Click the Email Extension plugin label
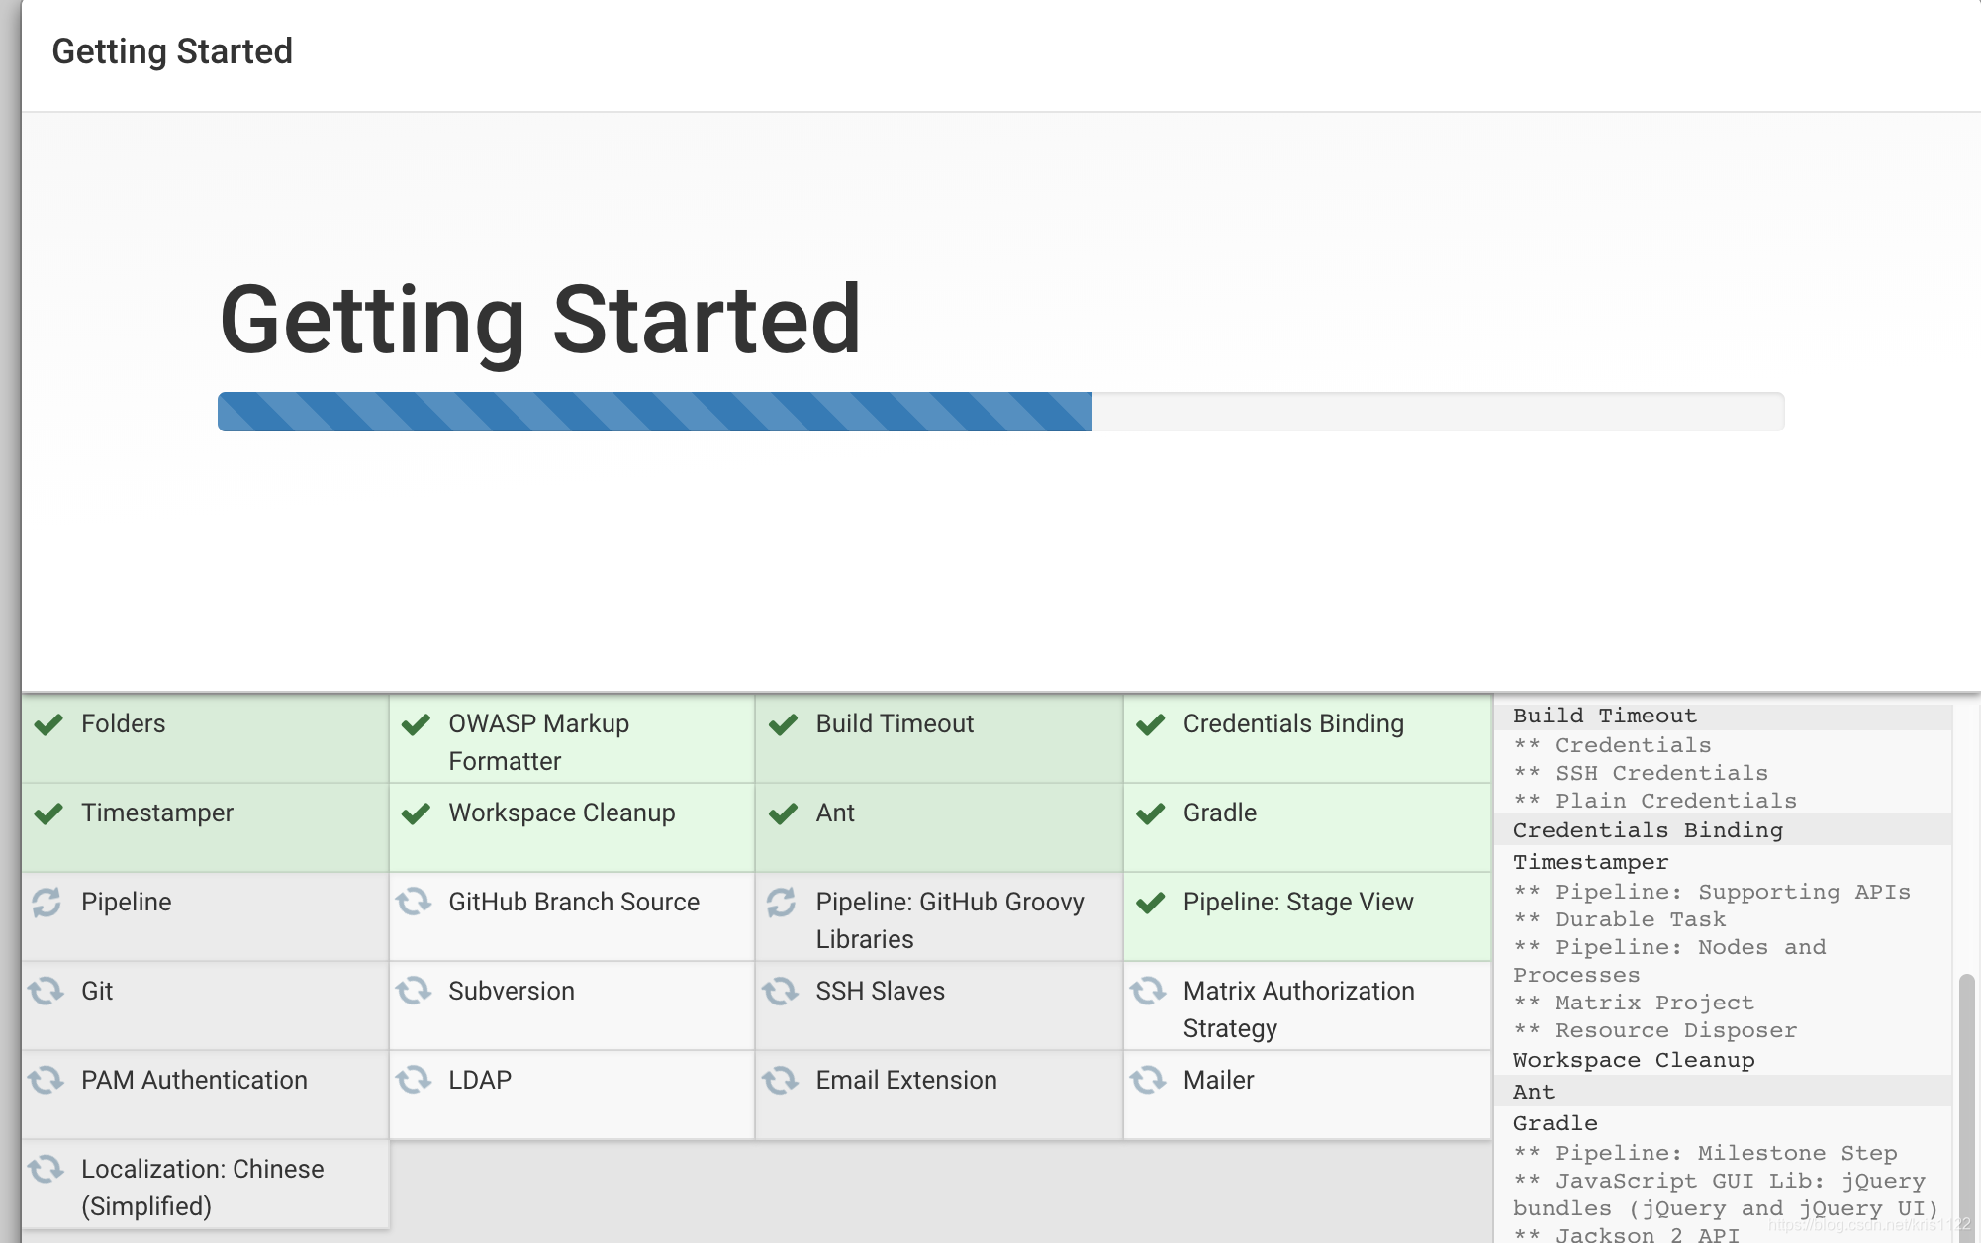Image resolution: width=1981 pixels, height=1243 pixels. (x=905, y=1080)
